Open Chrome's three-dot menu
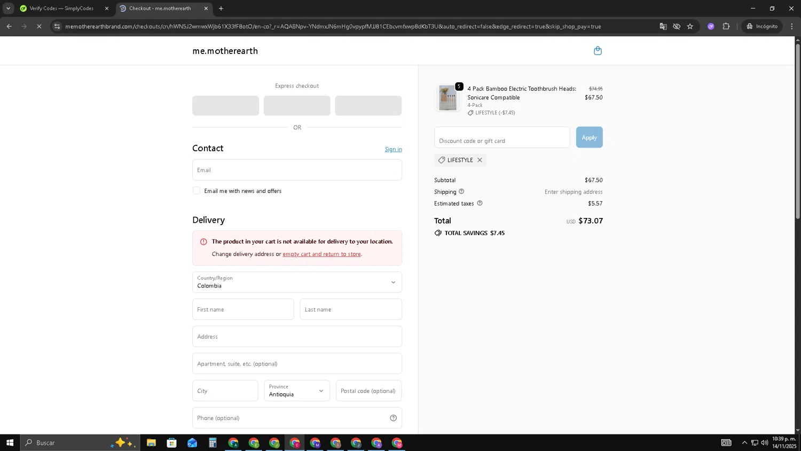This screenshot has height=451, width=801. [x=792, y=26]
